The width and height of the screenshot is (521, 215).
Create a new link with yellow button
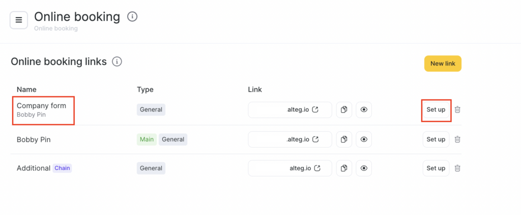coord(443,64)
